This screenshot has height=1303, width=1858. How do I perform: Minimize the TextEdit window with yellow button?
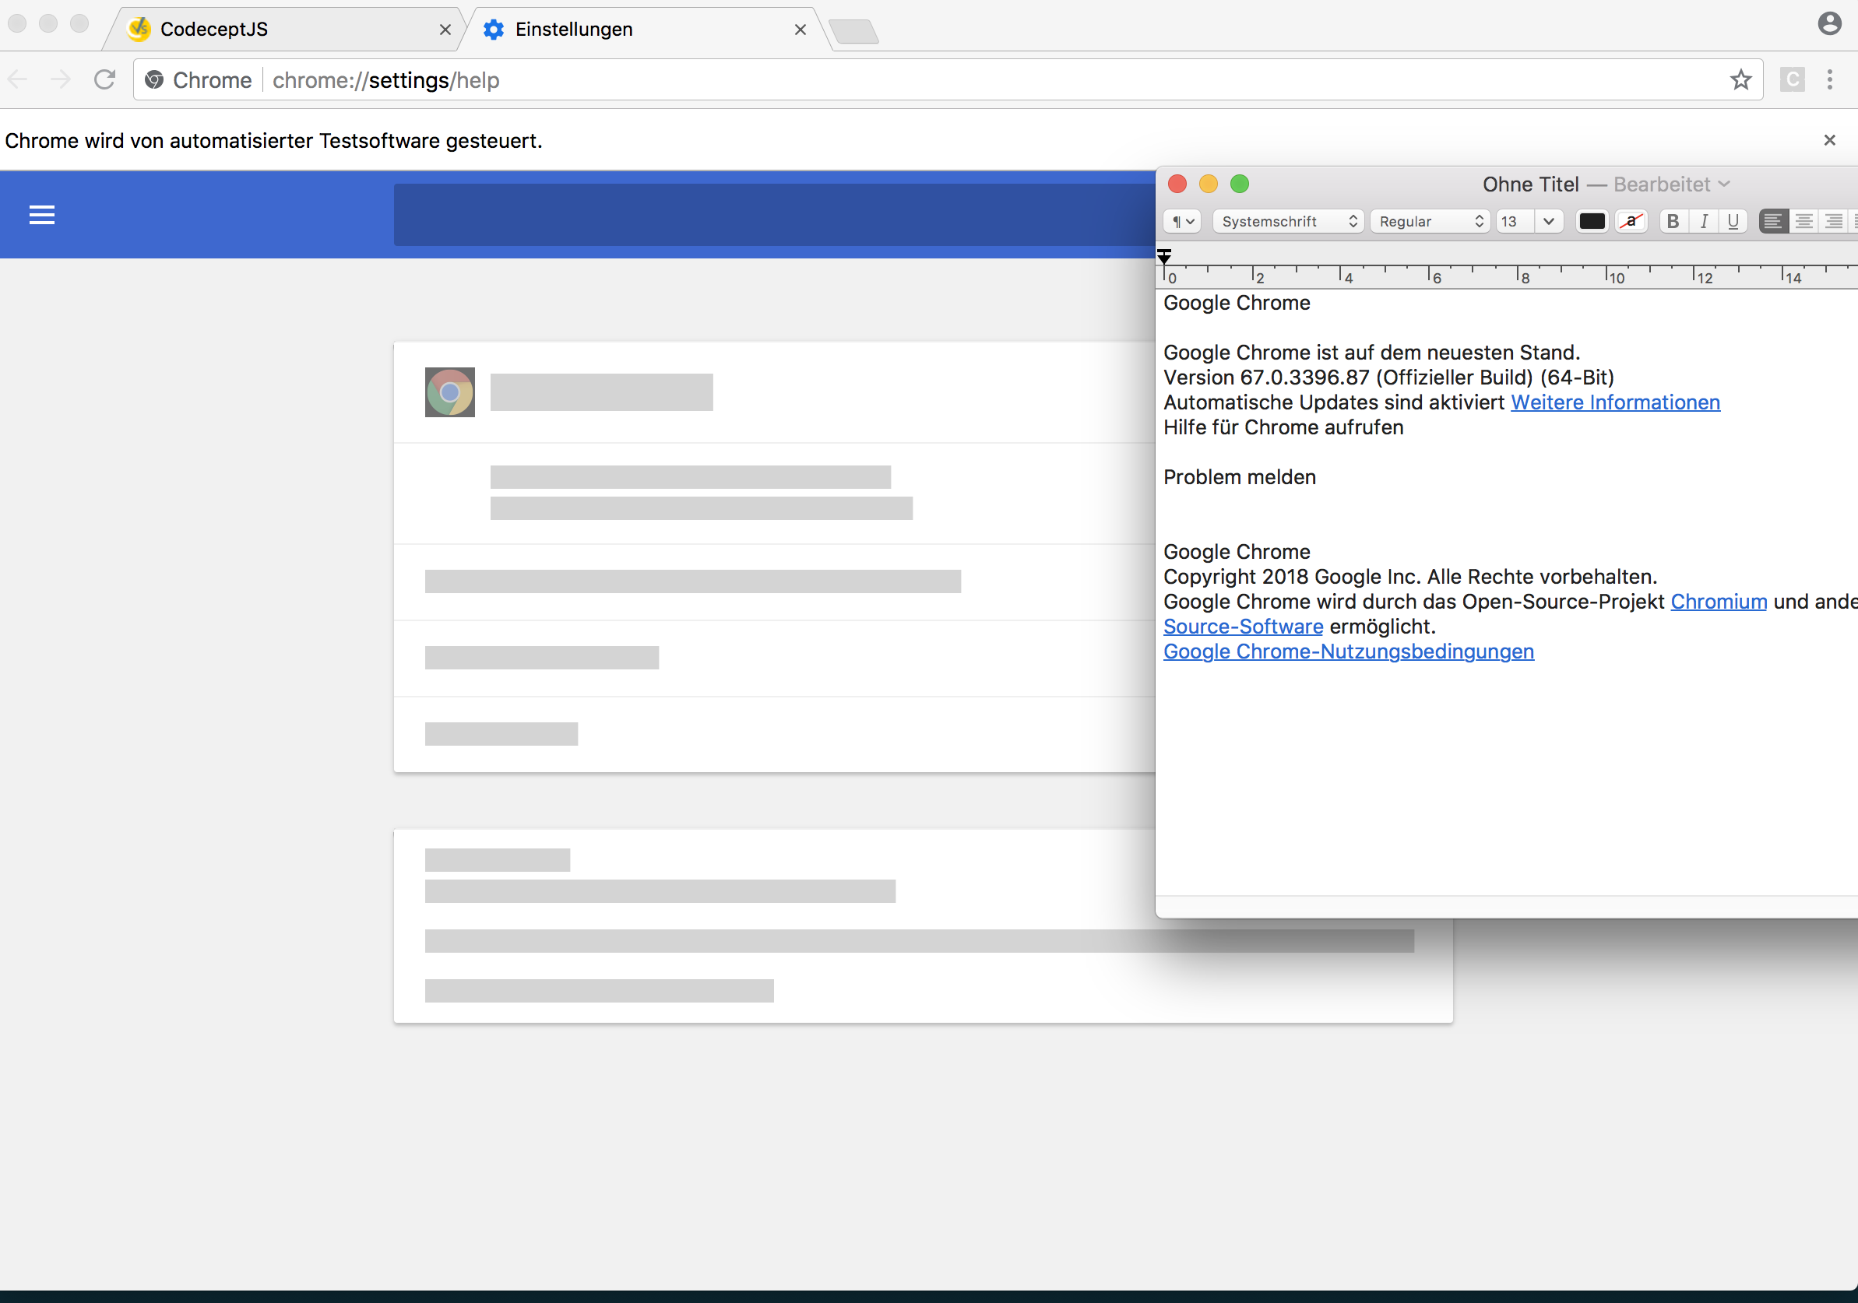pyautogui.click(x=1209, y=184)
